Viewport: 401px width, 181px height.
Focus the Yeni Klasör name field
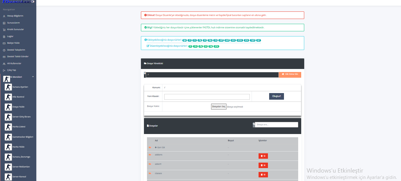pyautogui.click(x=207, y=97)
